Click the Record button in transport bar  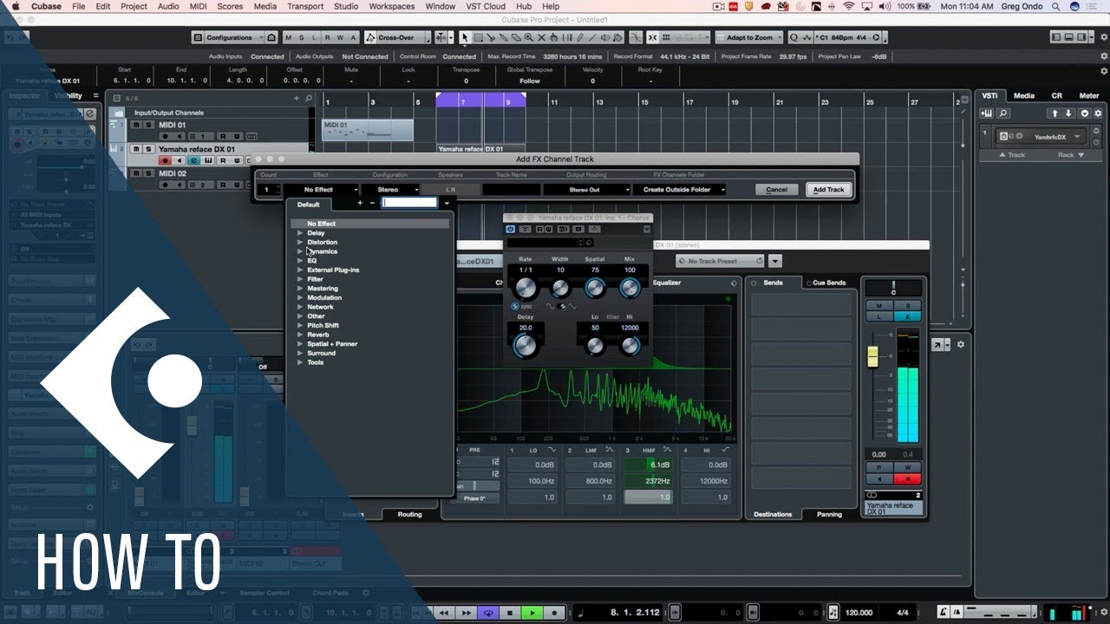point(552,613)
